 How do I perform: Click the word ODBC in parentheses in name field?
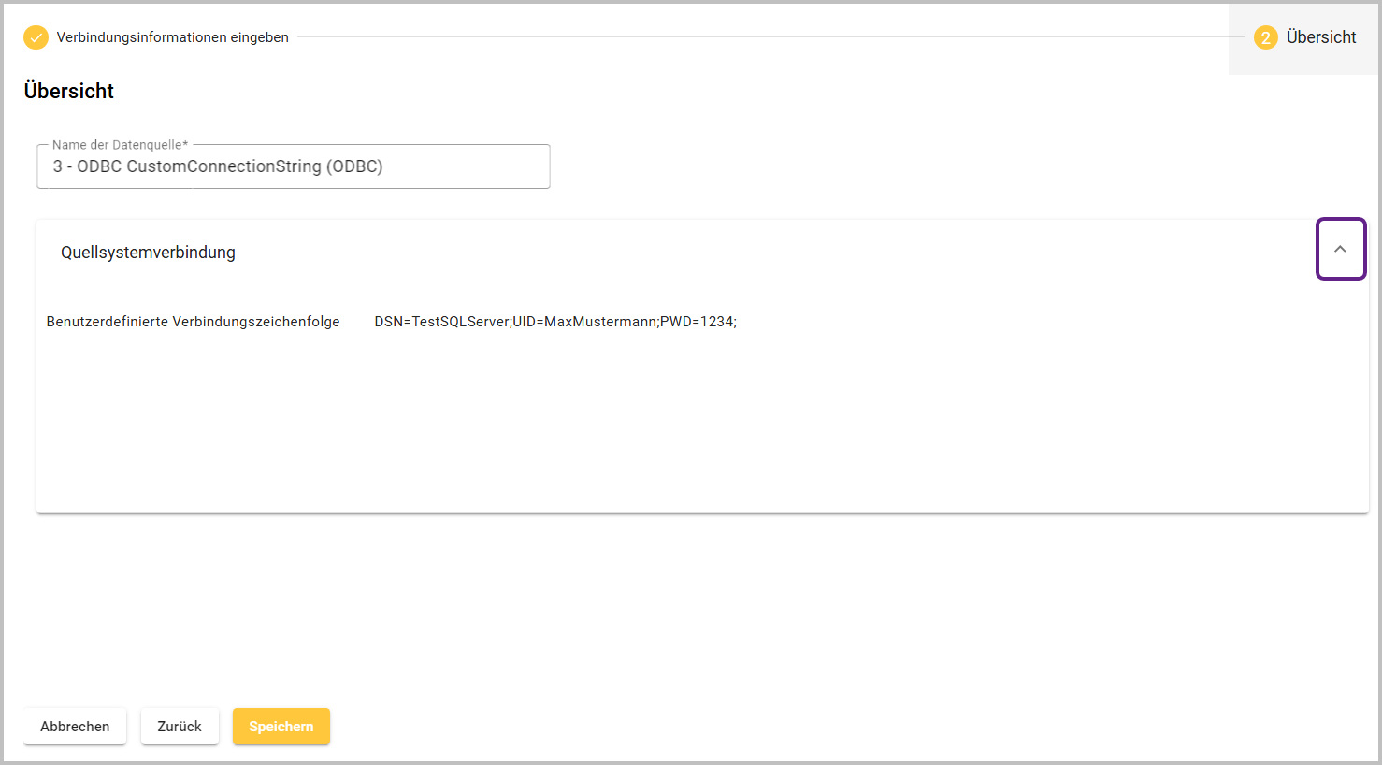[x=354, y=166]
